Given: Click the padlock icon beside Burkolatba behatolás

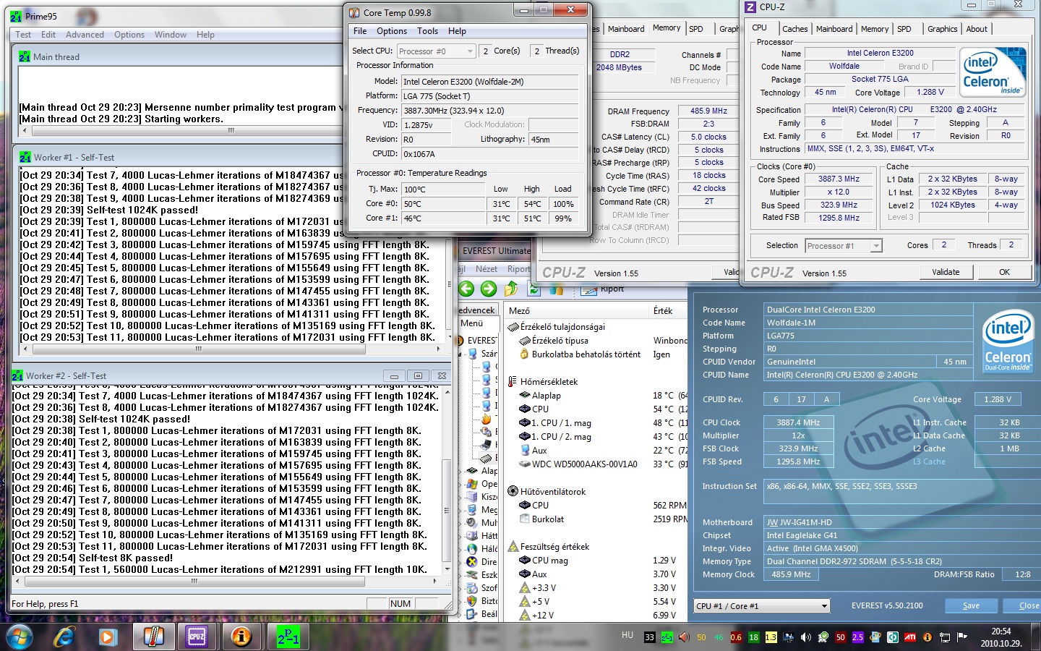Looking at the screenshot, I should [525, 354].
